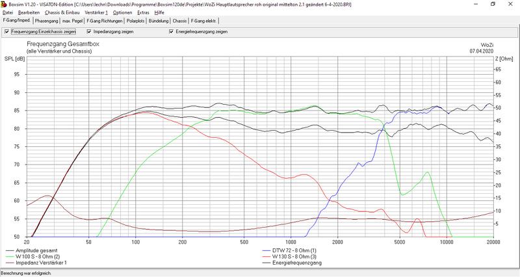This screenshot has width=520, height=277.
Task: Open the Bearbeiten menu
Action: (29, 12)
